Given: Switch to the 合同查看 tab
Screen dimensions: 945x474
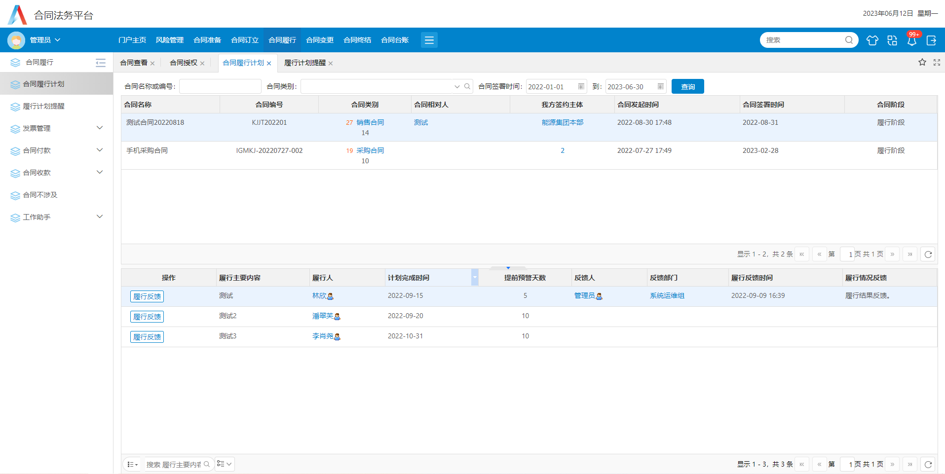Looking at the screenshot, I should coord(134,63).
